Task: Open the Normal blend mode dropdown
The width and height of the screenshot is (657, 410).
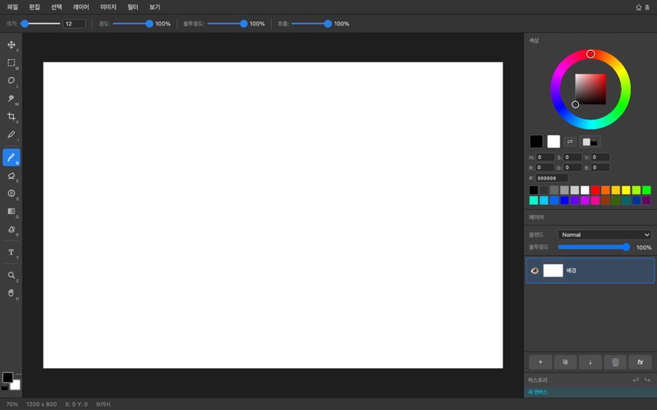Action: [604, 235]
